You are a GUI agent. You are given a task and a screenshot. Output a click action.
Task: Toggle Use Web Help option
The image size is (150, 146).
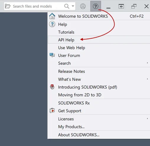pos(99,48)
